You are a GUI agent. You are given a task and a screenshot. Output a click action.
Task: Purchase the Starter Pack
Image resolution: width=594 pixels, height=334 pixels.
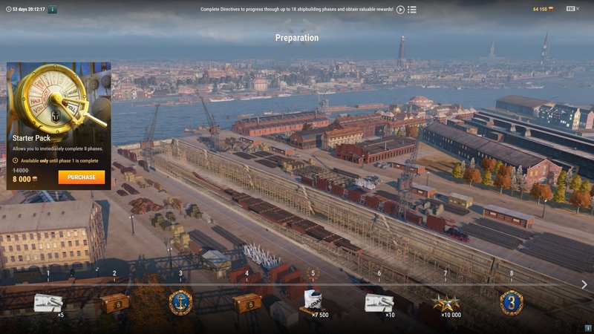pos(82,177)
